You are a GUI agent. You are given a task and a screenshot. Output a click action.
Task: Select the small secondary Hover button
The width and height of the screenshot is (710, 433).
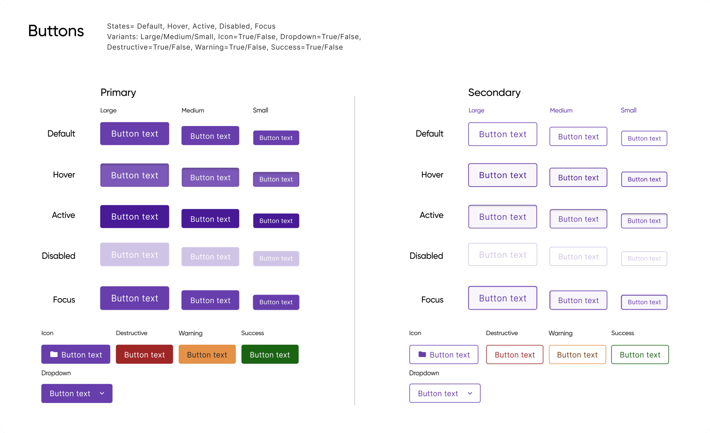[644, 179]
